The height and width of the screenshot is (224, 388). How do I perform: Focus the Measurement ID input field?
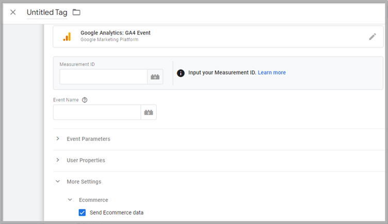pos(103,77)
